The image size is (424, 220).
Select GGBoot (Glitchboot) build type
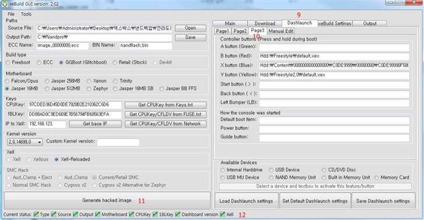coord(83,62)
